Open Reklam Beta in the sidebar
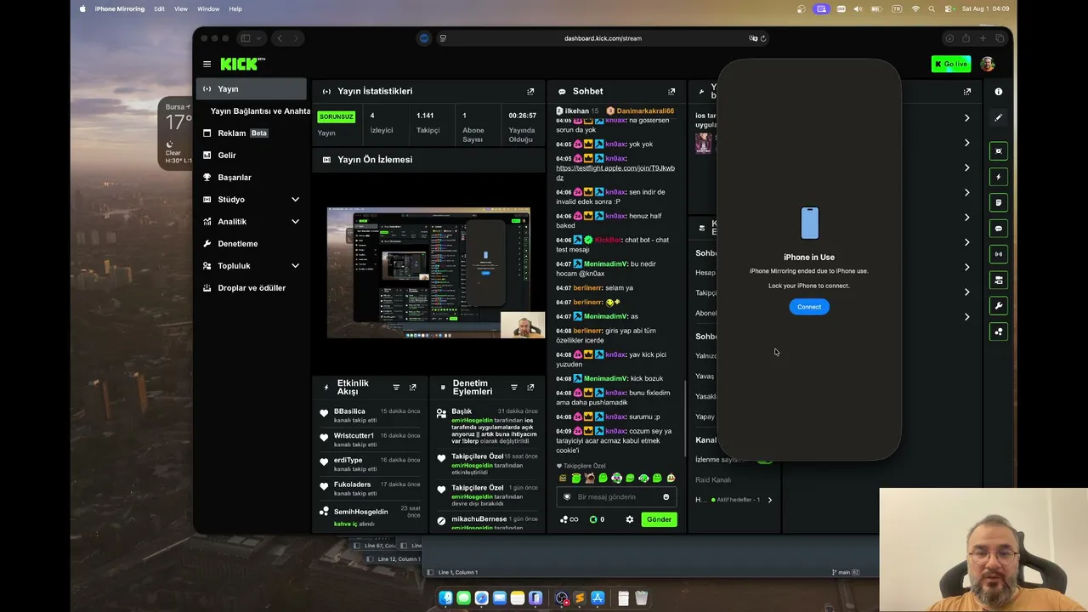This screenshot has height=612, width=1088. [x=252, y=133]
